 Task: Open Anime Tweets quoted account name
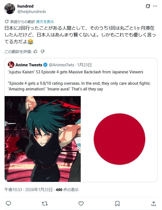click(x=29, y=65)
